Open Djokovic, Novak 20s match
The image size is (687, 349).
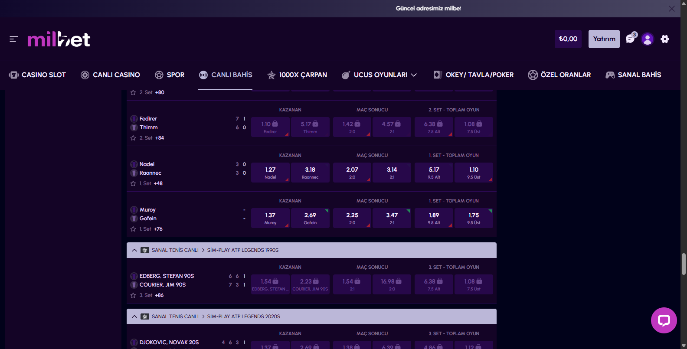coord(169,342)
